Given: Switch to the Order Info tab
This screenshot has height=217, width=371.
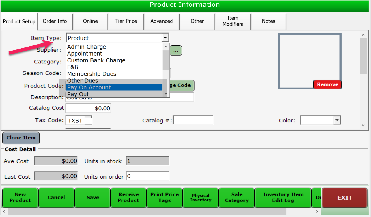Looking at the screenshot, I should 55,21.
